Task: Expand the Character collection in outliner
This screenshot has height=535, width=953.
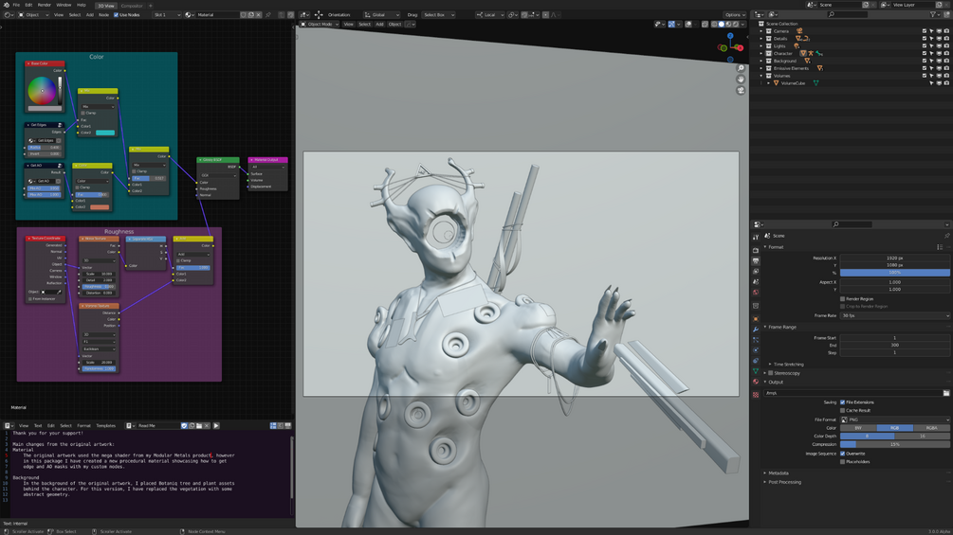Action: [761, 53]
